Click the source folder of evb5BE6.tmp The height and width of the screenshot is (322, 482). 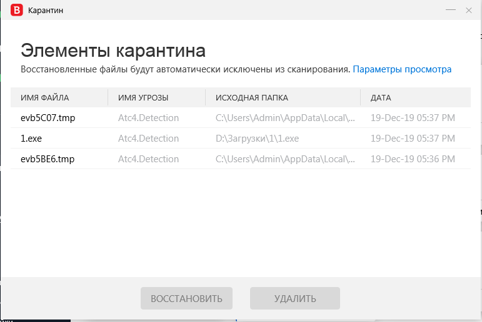tap(285, 159)
